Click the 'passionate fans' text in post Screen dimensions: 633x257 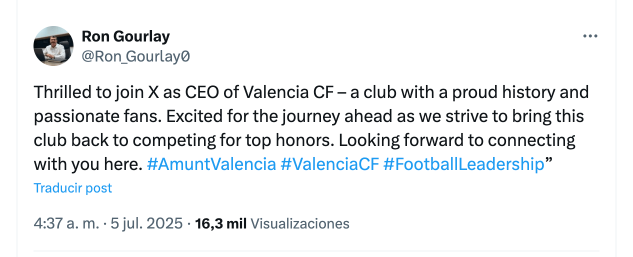click(97, 116)
